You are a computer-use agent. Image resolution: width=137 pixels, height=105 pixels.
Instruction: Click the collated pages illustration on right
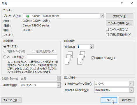pos(81,58)
